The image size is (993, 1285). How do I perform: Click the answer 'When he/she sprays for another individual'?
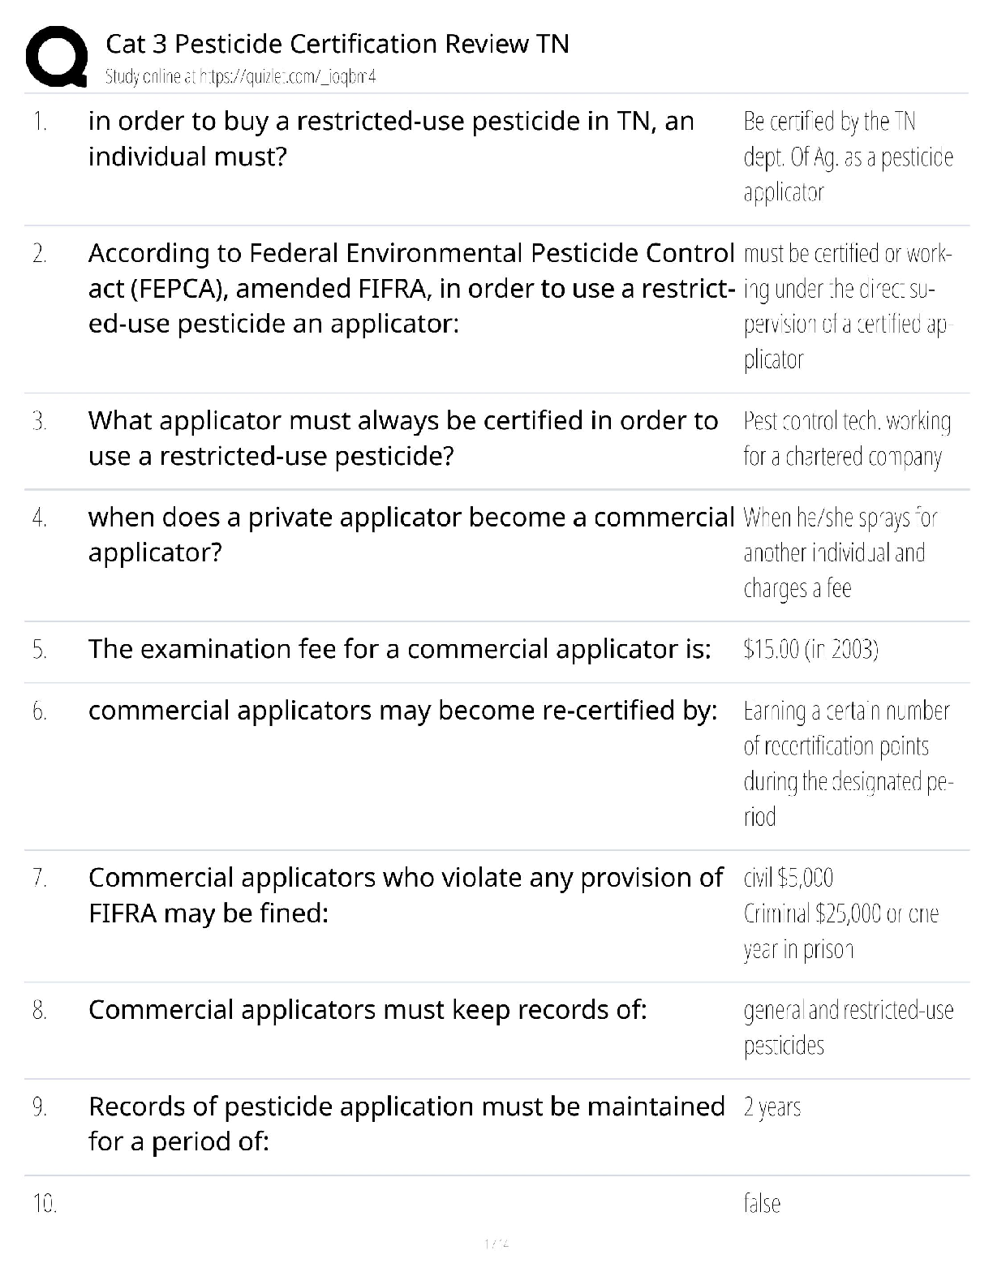point(839,552)
